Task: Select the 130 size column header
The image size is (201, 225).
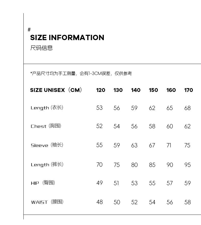Action: (118, 90)
